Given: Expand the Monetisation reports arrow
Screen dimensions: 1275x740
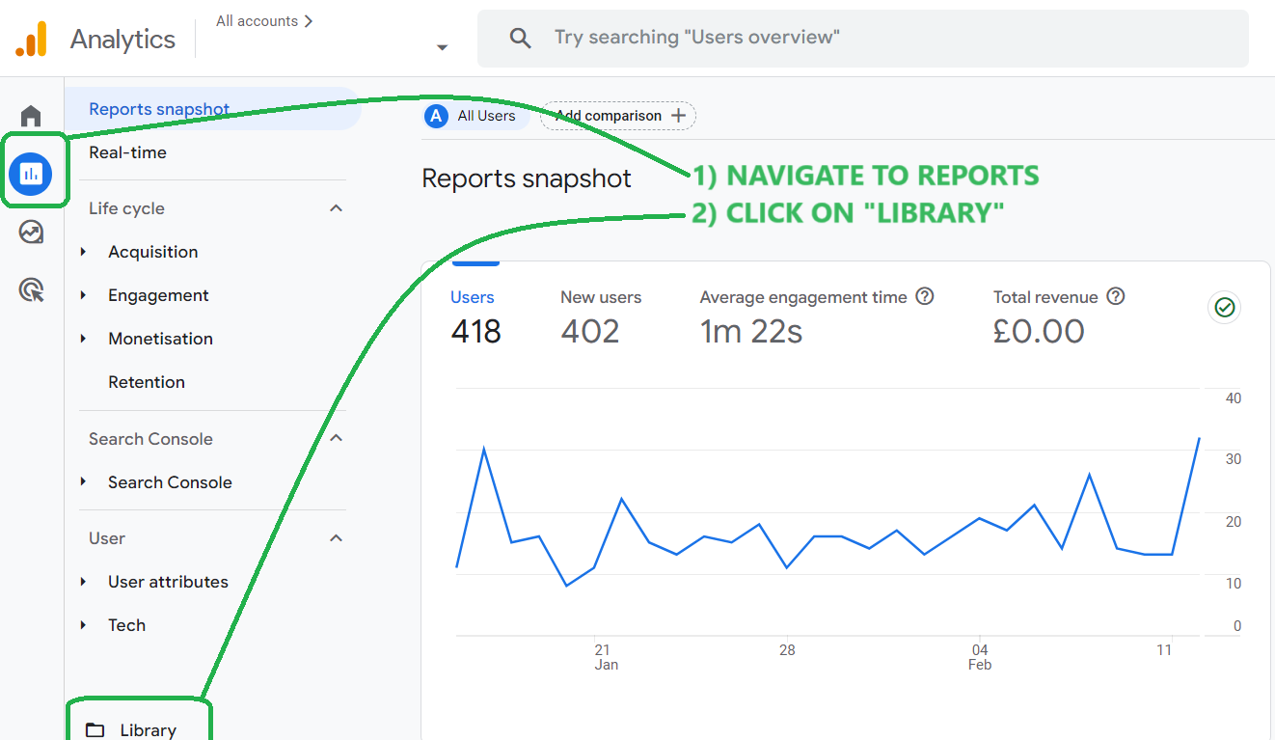Looking at the screenshot, I should [84, 339].
